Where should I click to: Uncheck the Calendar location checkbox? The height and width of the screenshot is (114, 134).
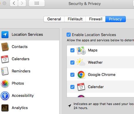[x=72, y=87]
